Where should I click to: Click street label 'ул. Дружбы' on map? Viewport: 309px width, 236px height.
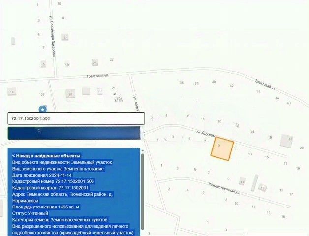click(206, 133)
